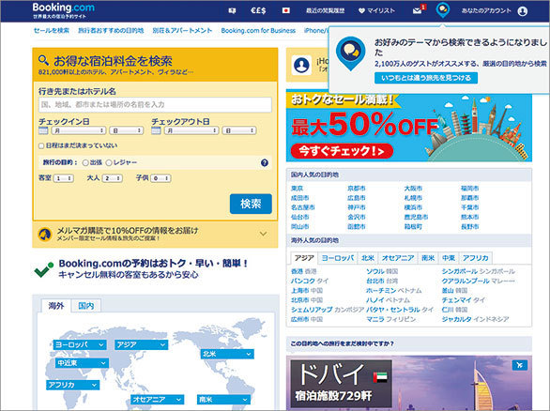Select 出張 radio button
The image size is (550, 411).
pyautogui.click(x=85, y=162)
